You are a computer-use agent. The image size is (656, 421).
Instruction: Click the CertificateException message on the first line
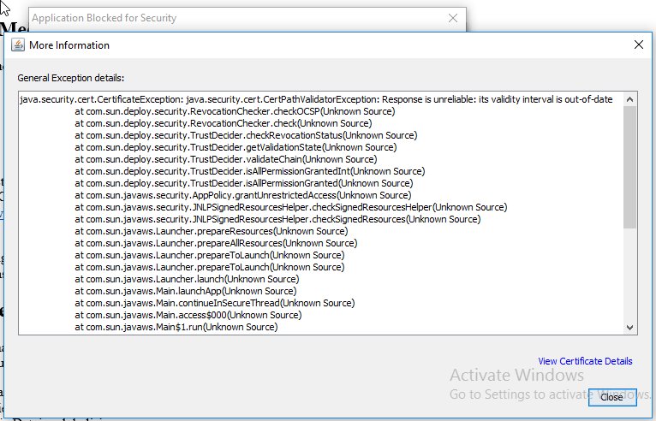click(315, 99)
